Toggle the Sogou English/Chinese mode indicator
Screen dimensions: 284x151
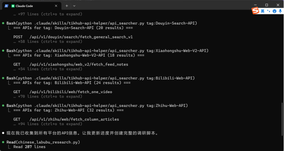[262, 11]
